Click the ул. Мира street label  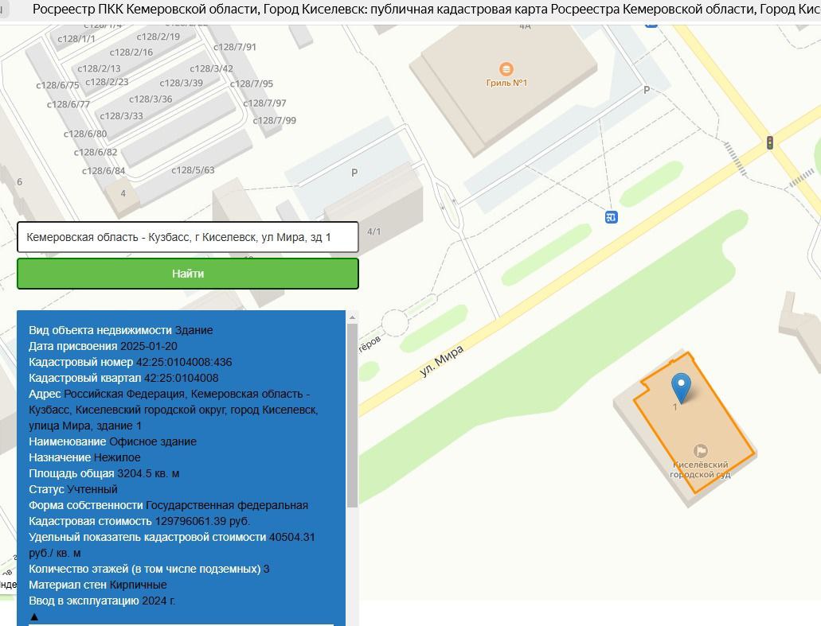[441, 361]
